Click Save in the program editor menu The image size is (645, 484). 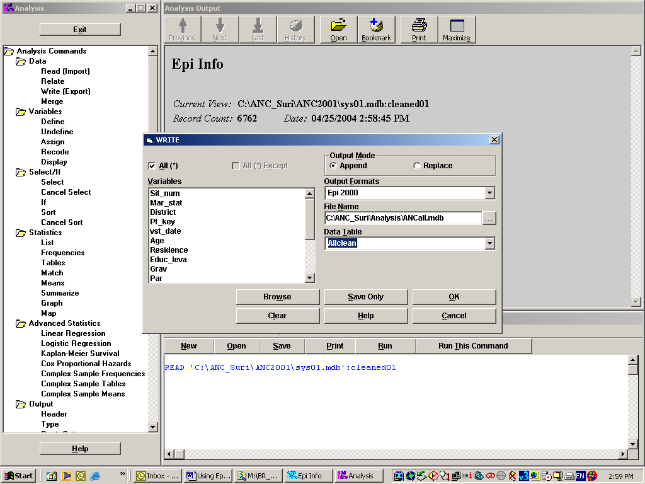tap(282, 346)
